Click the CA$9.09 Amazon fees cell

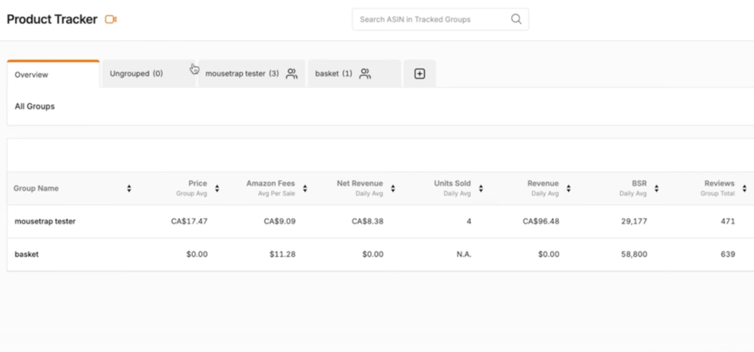coord(279,221)
